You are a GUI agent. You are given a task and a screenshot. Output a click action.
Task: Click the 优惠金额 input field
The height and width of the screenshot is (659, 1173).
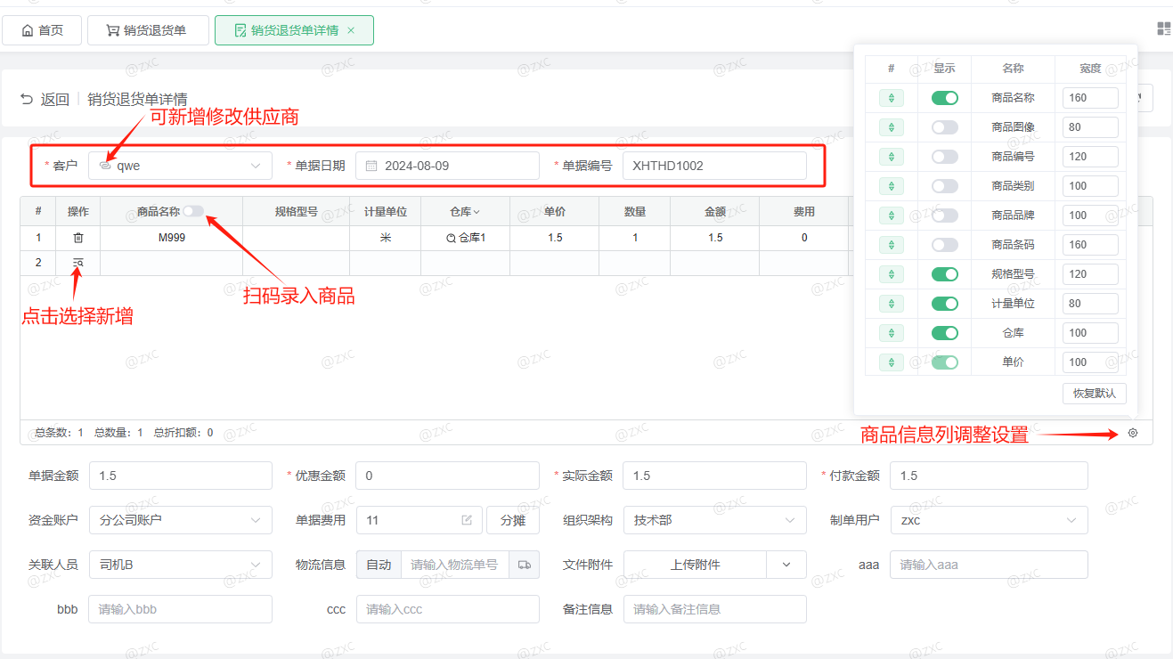coord(447,476)
